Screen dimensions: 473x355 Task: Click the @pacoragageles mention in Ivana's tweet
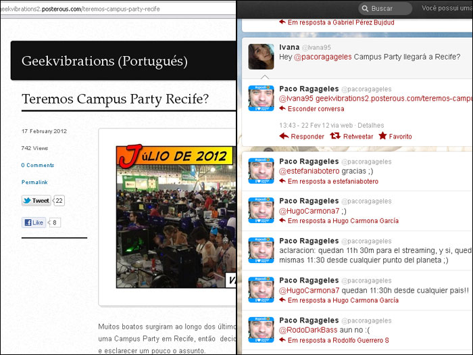[x=323, y=57]
